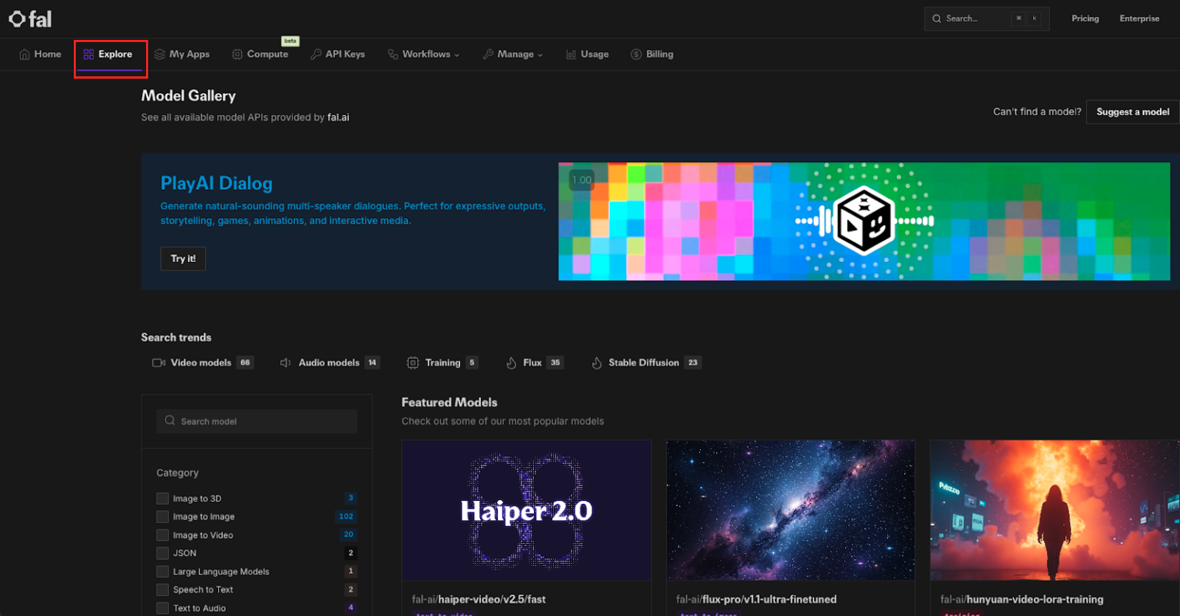Click the Compute chip icon
Screen dimensions: 1180x616
[x=237, y=55]
